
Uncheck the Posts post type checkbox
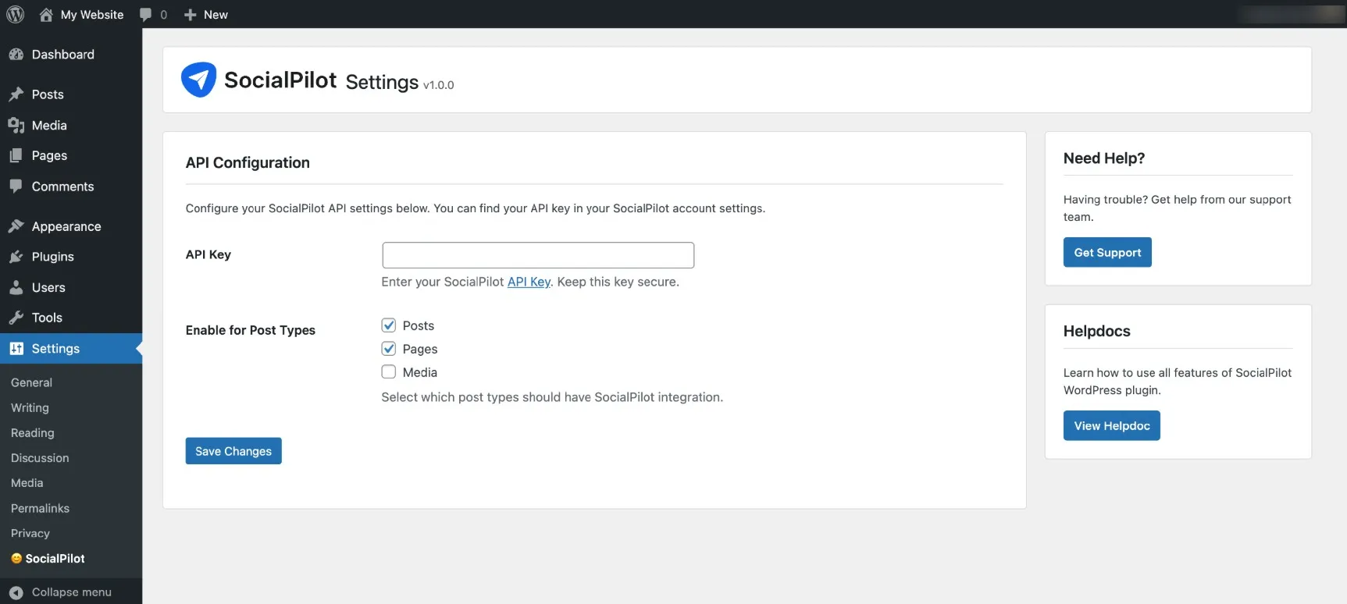tap(389, 325)
